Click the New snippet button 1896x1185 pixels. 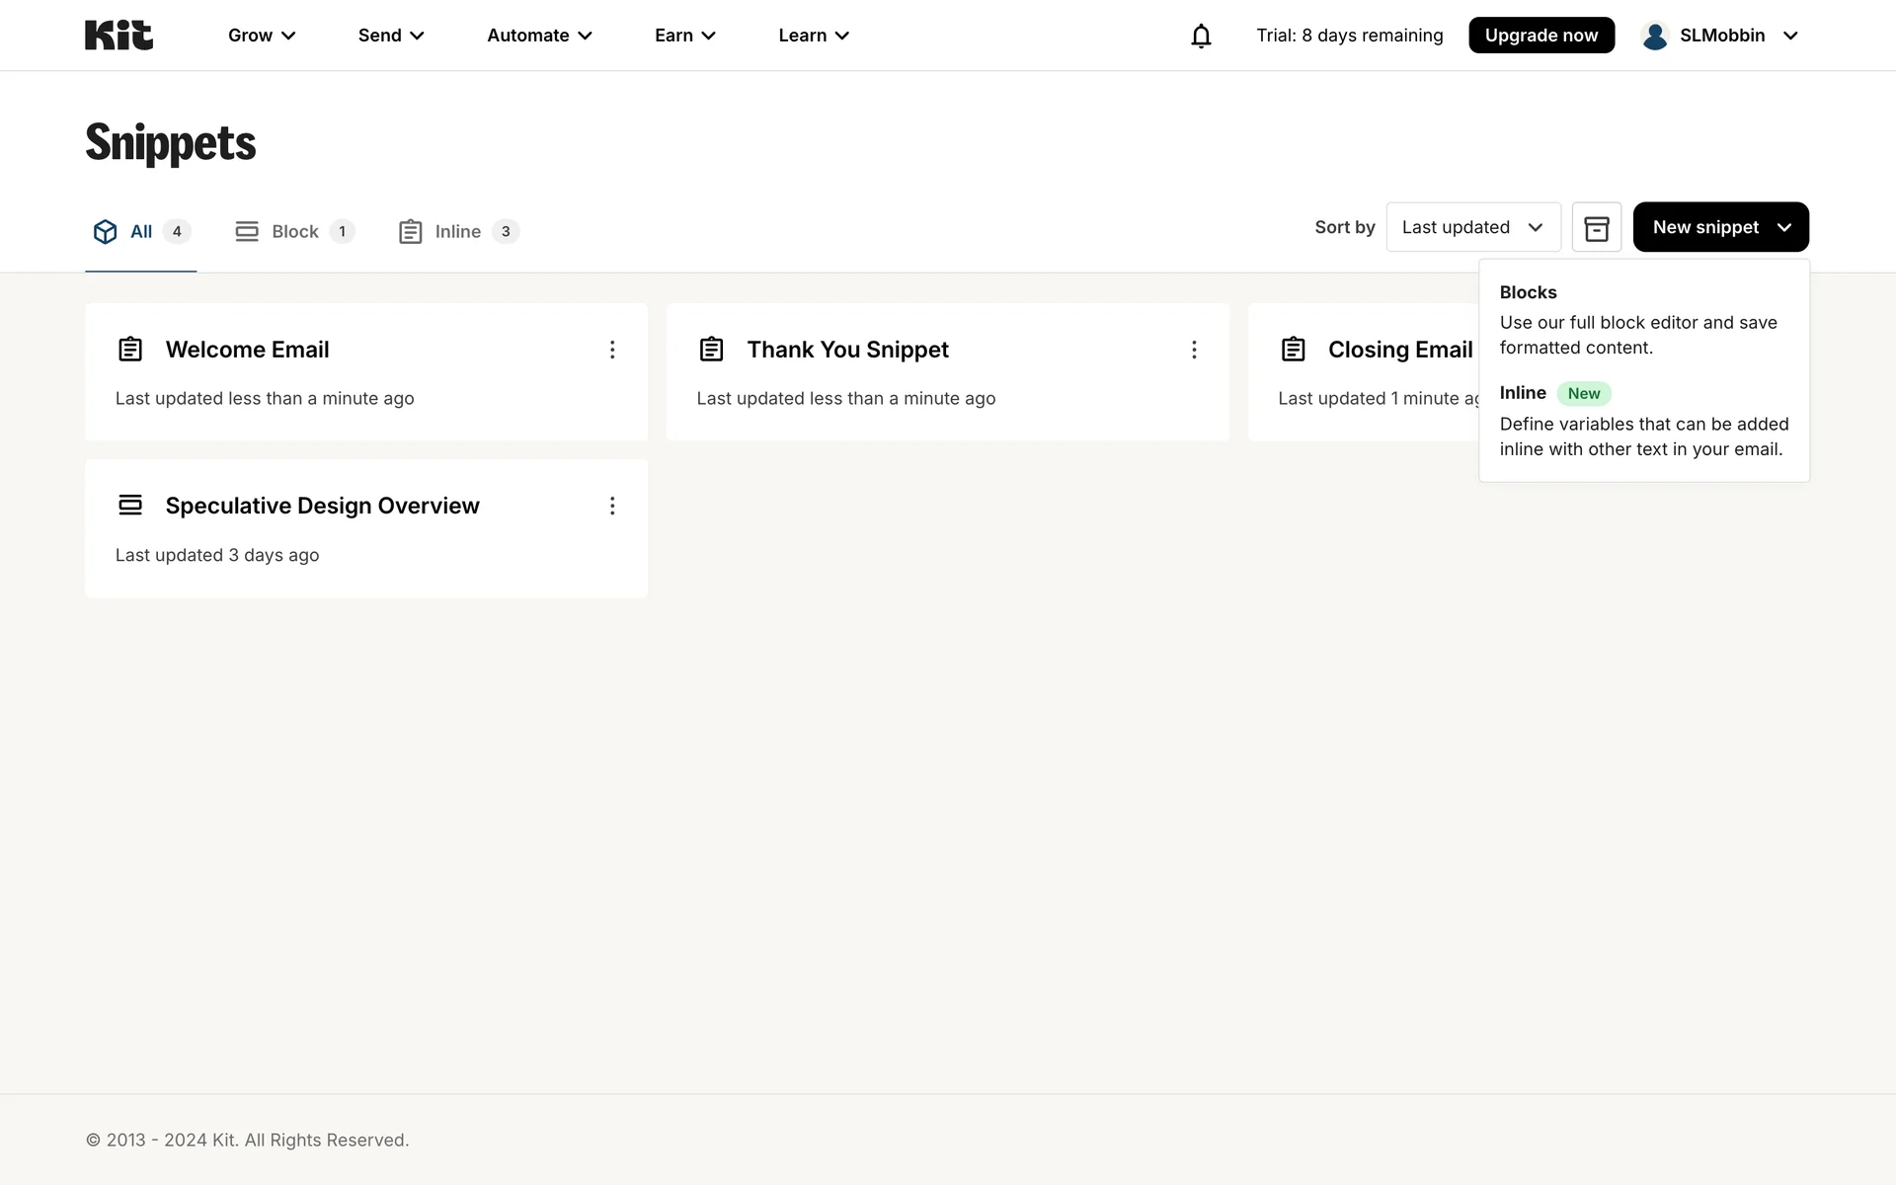click(1719, 227)
